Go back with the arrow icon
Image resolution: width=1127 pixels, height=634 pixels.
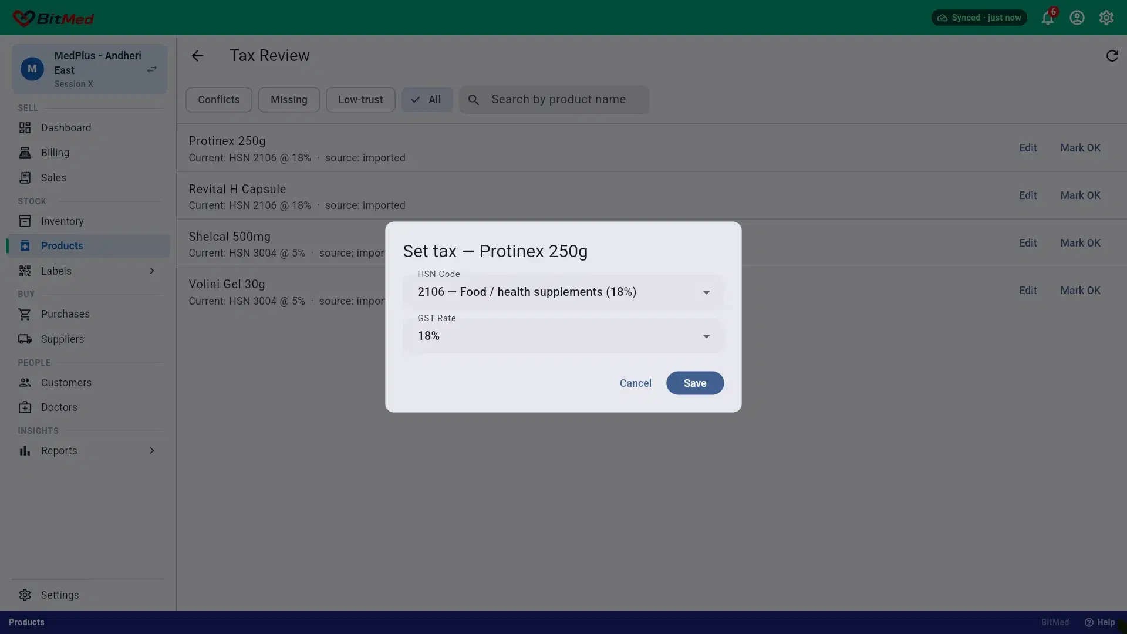(197, 56)
